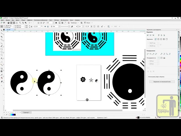181x136 pixels.
Task: Click the Export icon in toolbar
Action: (x=41, y=23)
